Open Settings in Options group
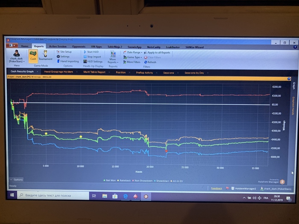The width and height of the screenshot is (299, 224). pyautogui.click(x=63, y=56)
